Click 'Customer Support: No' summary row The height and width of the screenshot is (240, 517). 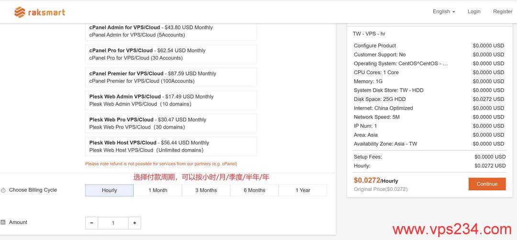(x=429, y=55)
